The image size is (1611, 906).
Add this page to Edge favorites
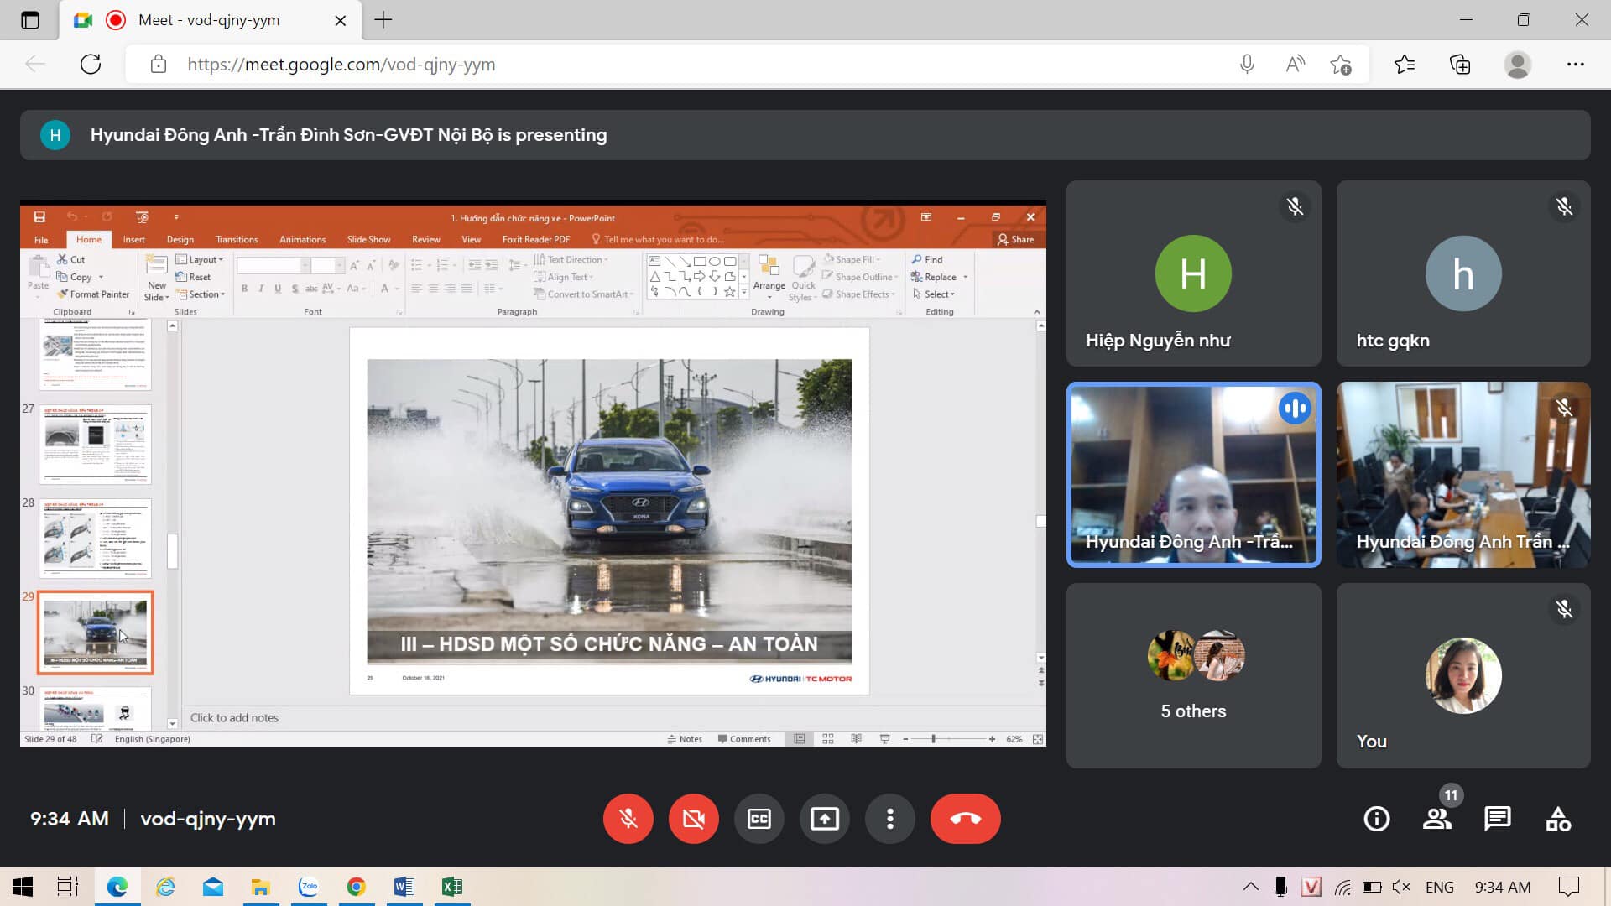pyautogui.click(x=1341, y=65)
